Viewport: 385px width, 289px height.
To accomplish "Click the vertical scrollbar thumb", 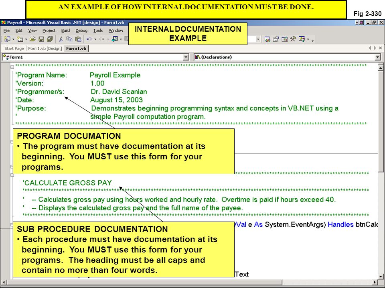I will coord(381,122).
